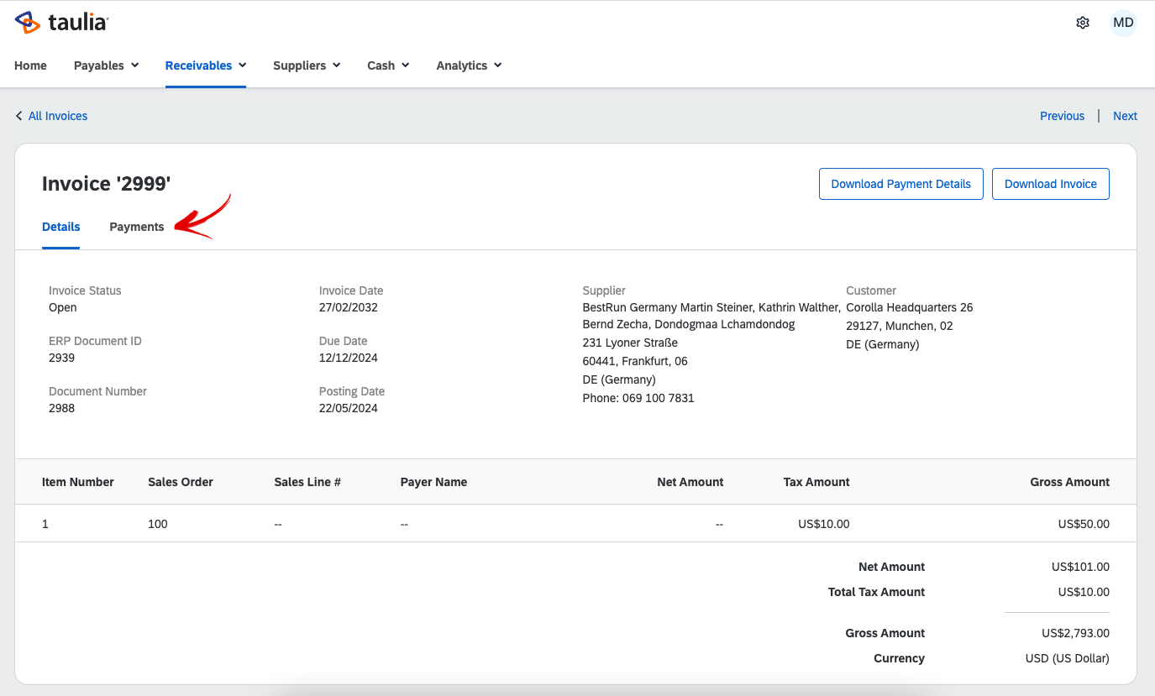Go to the Home menu item
This screenshot has width=1155, height=696.
tap(30, 65)
